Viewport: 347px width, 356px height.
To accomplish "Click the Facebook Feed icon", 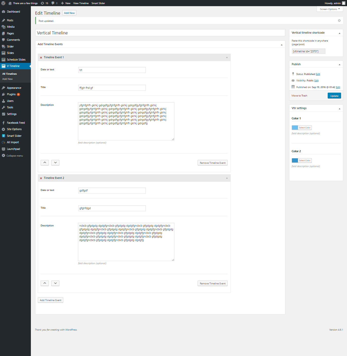I will 4,123.
